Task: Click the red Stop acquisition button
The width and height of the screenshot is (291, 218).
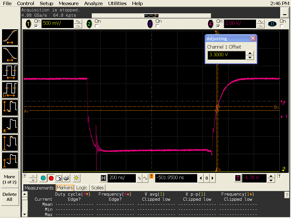Action: click(x=51, y=178)
